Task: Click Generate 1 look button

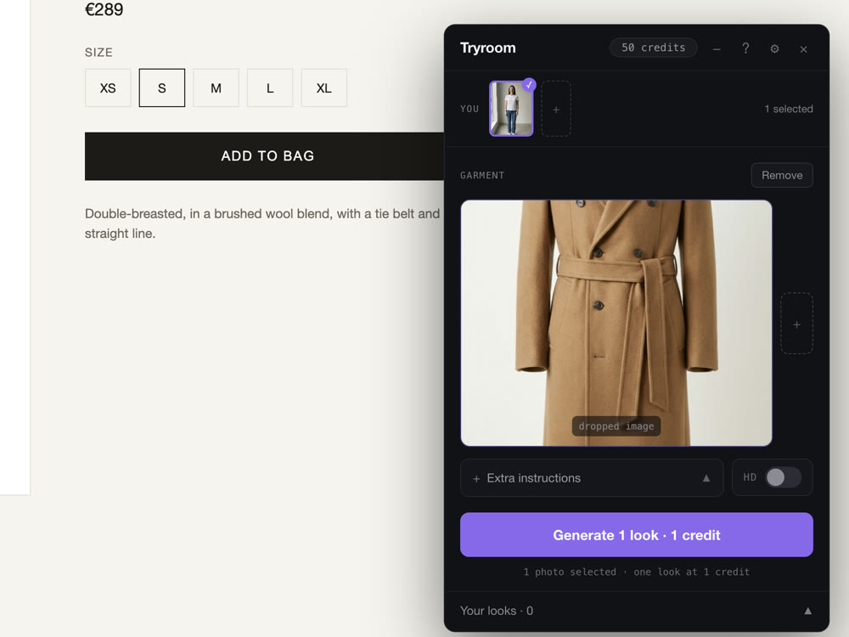Action: pos(636,534)
